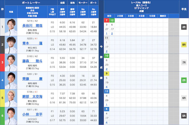Open racer profile 小林 京平

pos(32,114)
